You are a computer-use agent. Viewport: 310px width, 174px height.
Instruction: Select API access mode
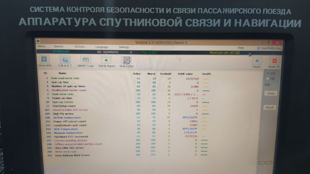click(270, 74)
